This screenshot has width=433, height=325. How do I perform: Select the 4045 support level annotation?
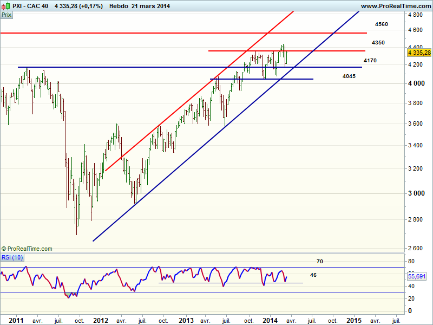click(349, 76)
